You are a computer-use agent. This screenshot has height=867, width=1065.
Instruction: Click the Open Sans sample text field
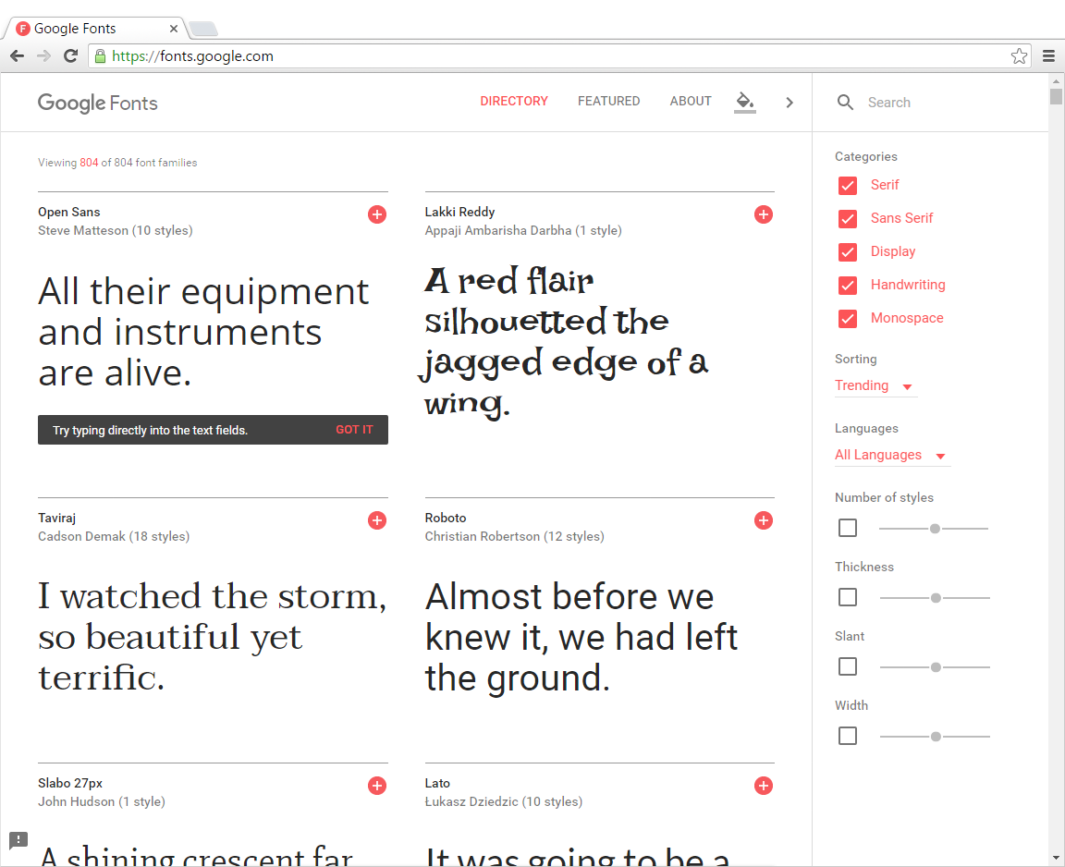pyautogui.click(x=203, y=332)
